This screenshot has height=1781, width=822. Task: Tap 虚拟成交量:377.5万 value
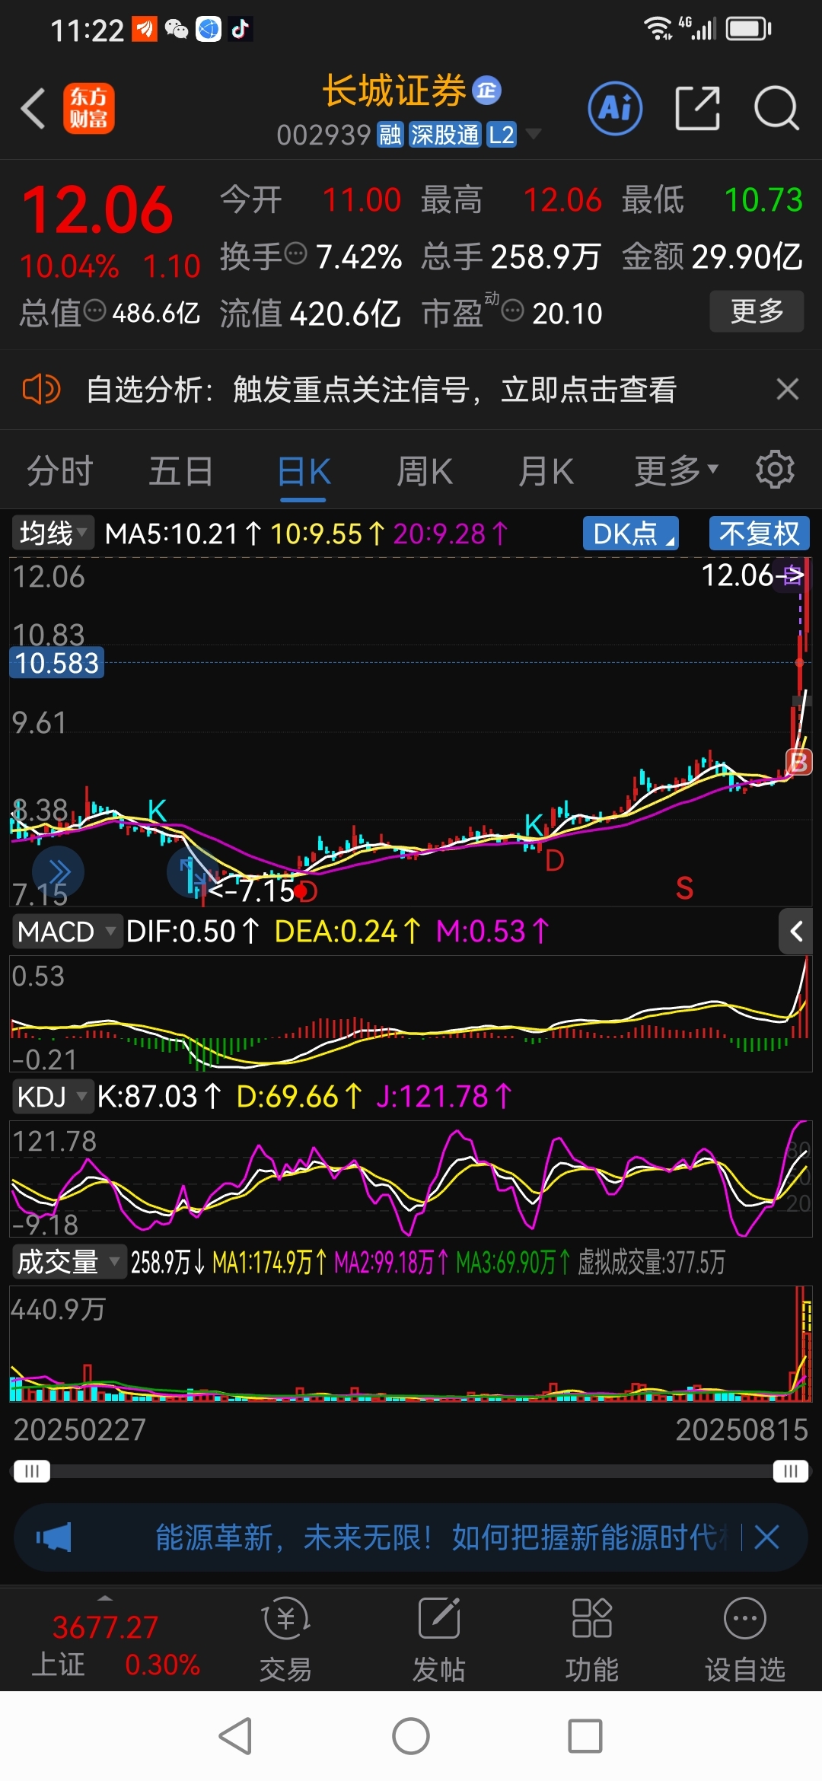pyautogui.click(x=652, y=1263)
